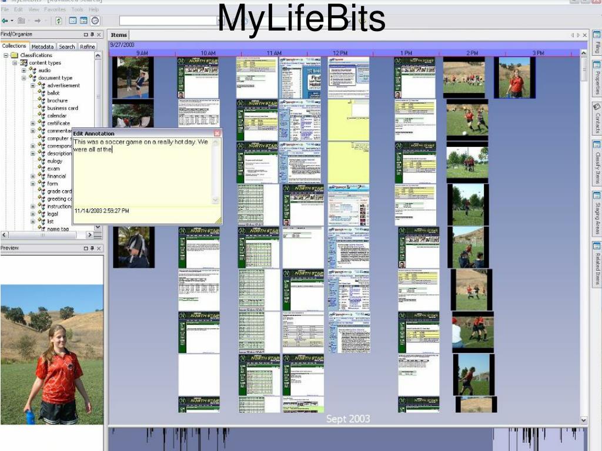The height and width of the screenshot is (451, 602).
Task: Click the 2 PM timeline marker
Action: [x=472, y=53]
